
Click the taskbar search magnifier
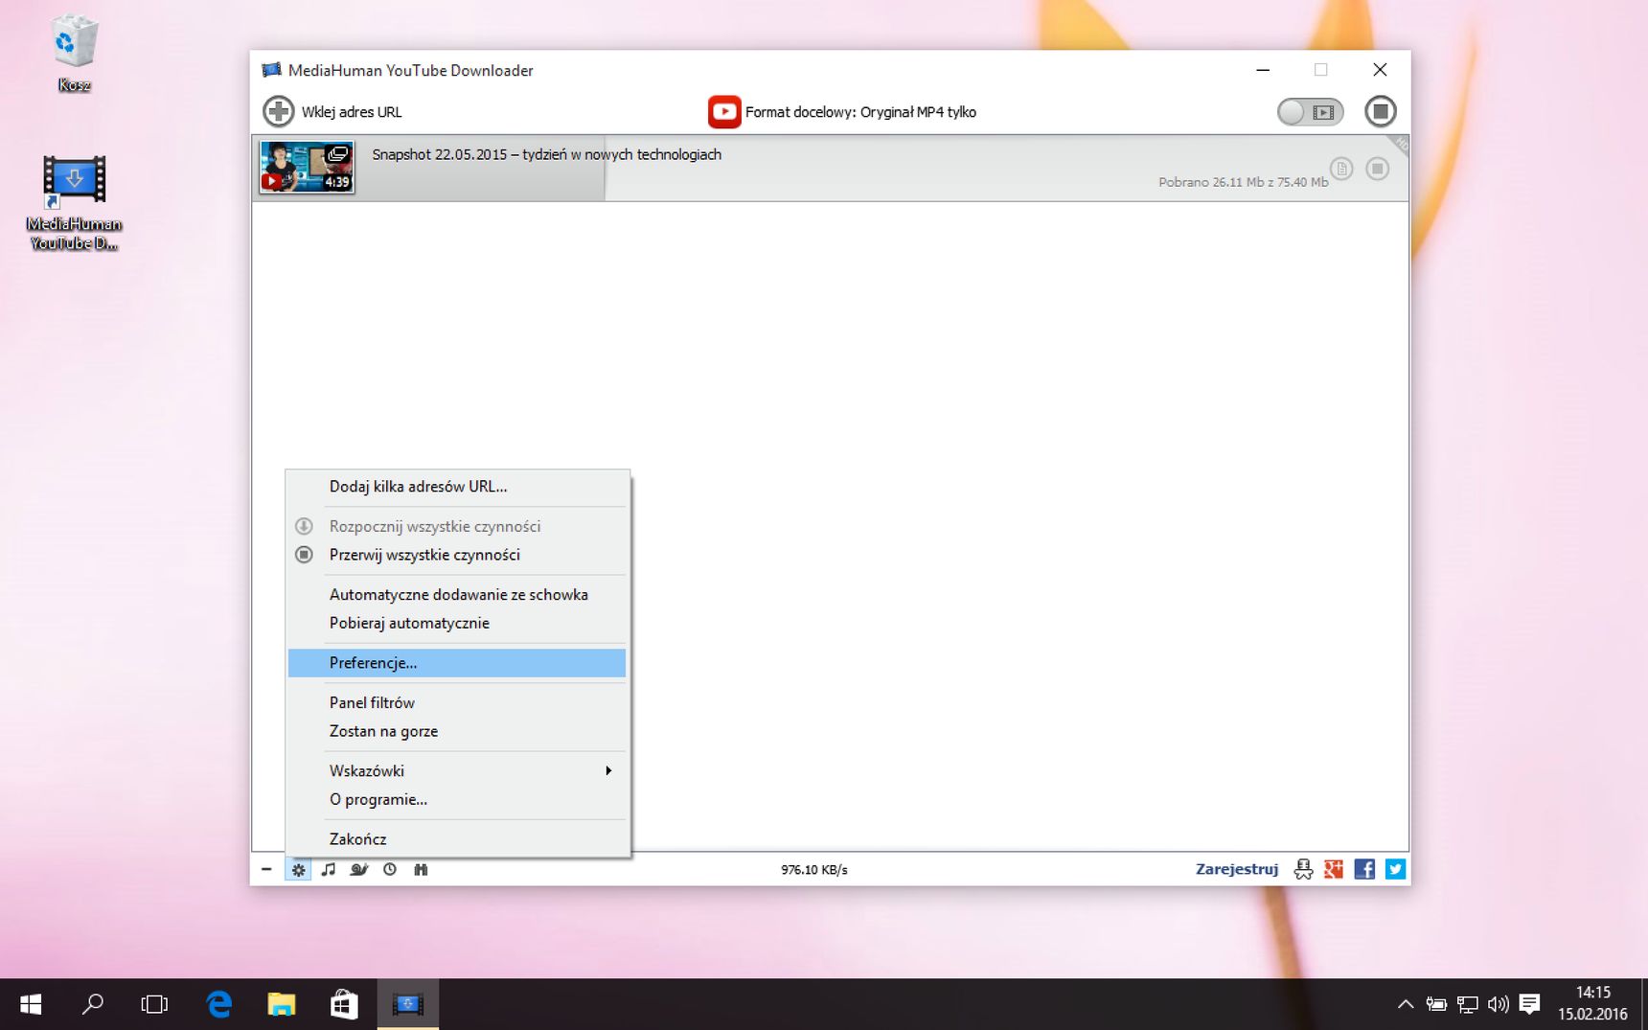pos(93,1004)
